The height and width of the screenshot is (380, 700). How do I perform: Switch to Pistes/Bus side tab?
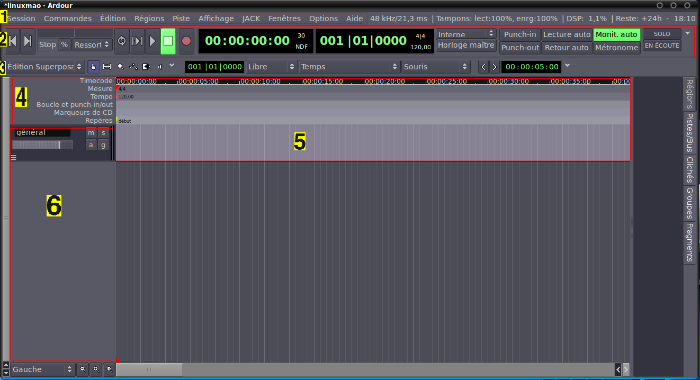(689, 132)
